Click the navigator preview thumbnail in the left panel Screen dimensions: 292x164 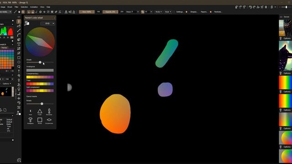[6, 92]
